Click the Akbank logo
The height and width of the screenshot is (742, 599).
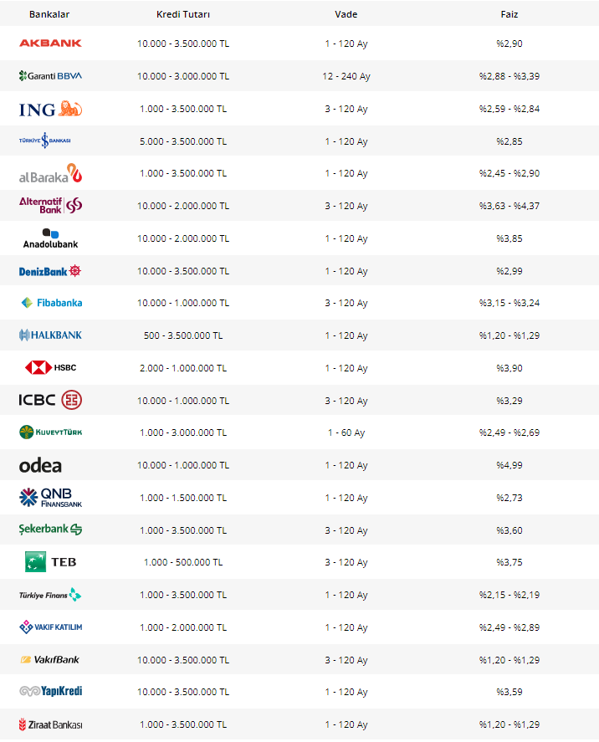50,43
